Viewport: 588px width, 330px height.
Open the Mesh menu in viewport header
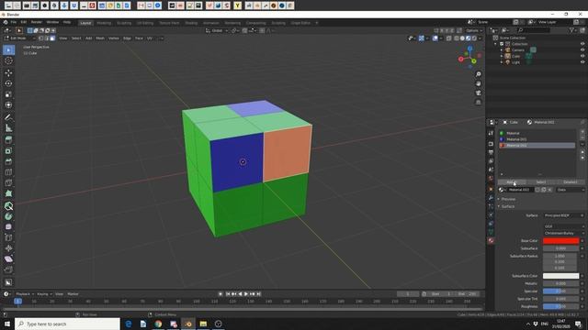pos(100,38)
